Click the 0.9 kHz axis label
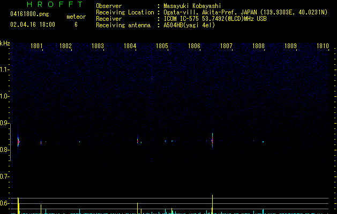337x214 pixels. coord(4,123)
